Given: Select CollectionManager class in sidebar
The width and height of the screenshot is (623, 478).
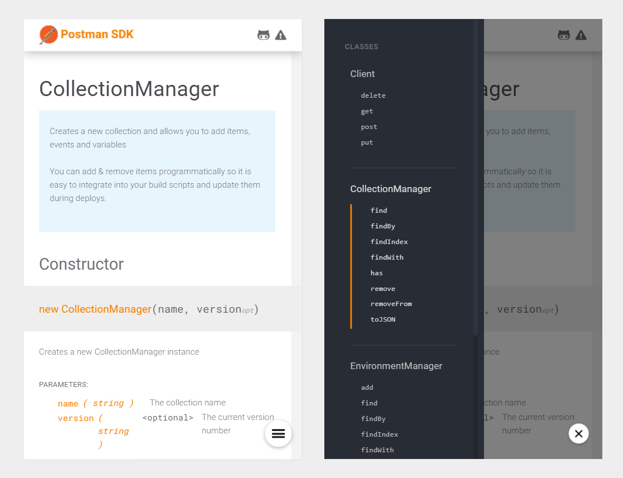Looking at the screenshot, I should 391,189.
